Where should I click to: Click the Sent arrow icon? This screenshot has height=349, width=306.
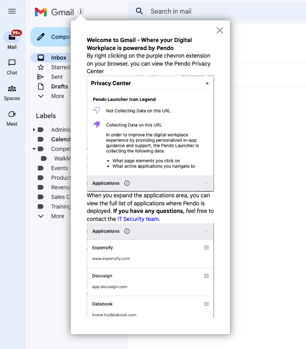41,77
